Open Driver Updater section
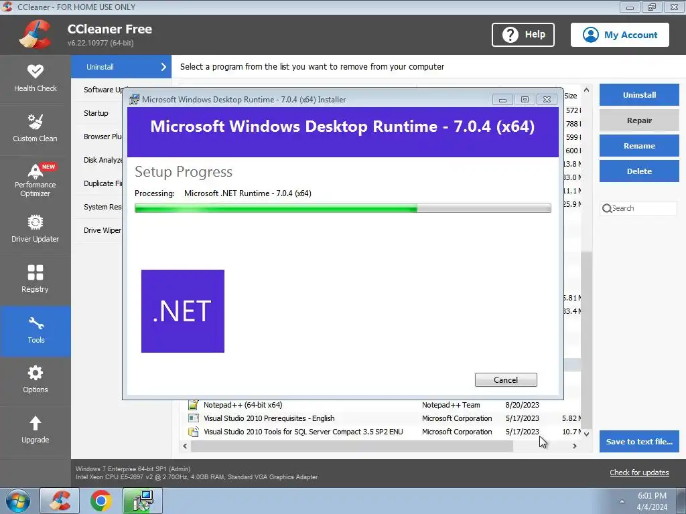686x514 pixels. 36,230
